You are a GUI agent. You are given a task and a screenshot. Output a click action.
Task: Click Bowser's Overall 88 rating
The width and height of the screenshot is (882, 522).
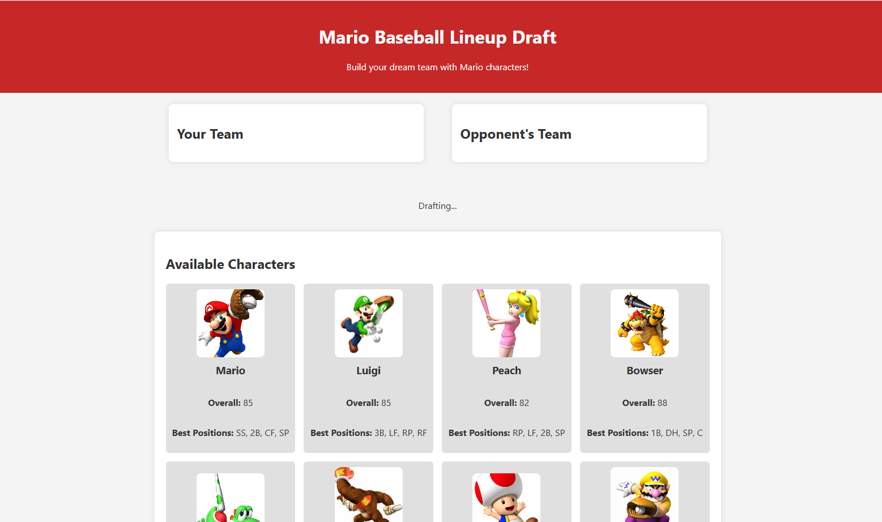645,403
